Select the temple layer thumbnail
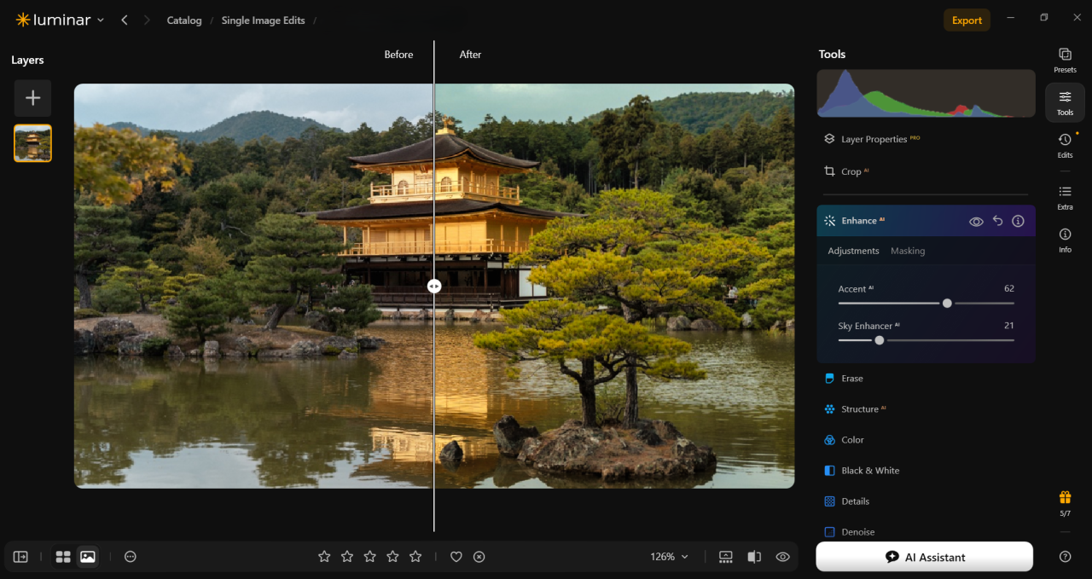The image size is (1092, 579). [32, 143]
